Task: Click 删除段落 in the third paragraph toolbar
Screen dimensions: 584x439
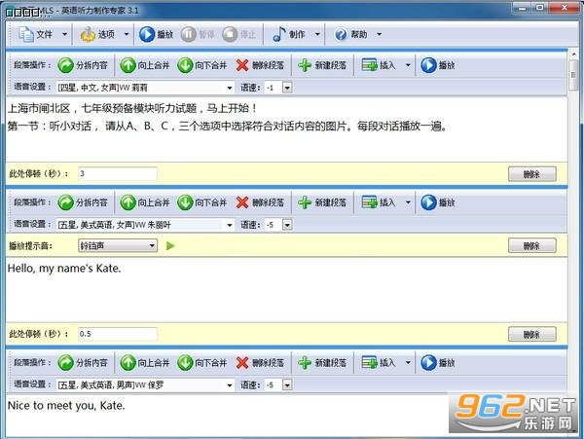Action: pos(260,363)
